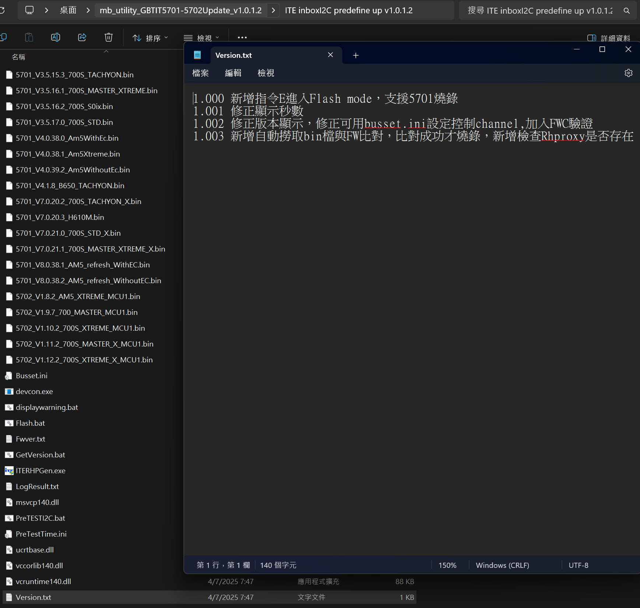Click the Busset.ini file icon
This screenshot has width=640, height=608.
[9, 376]
